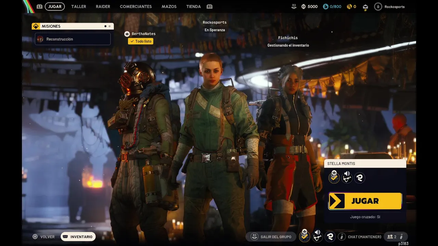Image resolution: width=438 pixels, height=246 pixels.
Task: Select the first missions page dot
Action: (105, 26)
